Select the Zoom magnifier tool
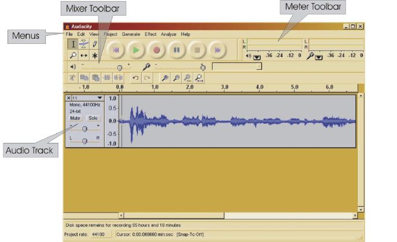 click(x=73, y=55)
